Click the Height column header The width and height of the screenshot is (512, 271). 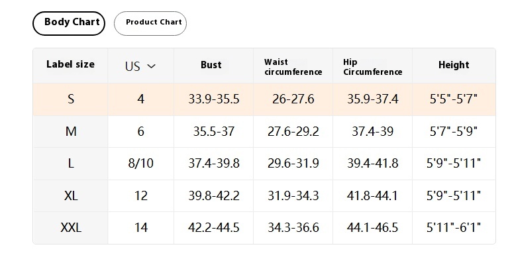[454, 65]
